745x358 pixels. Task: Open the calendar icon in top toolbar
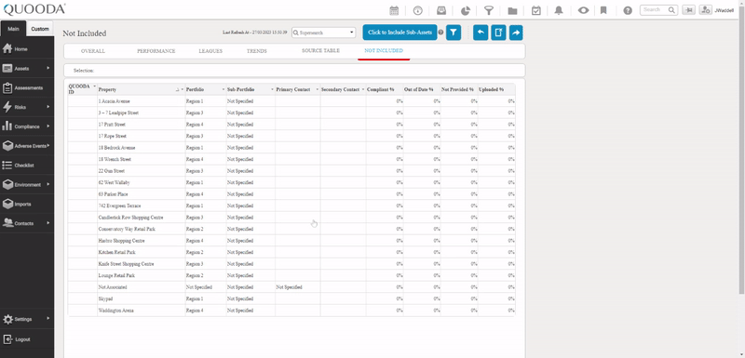coord(394,10)
